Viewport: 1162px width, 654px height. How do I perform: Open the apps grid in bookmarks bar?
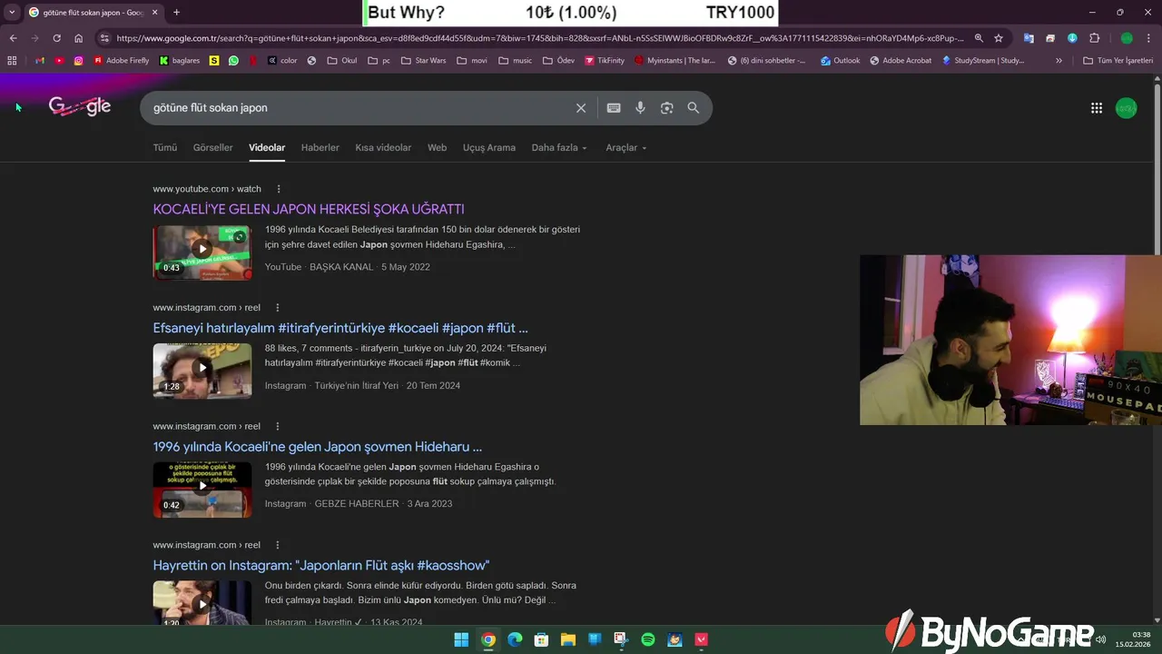pos(12,61)
